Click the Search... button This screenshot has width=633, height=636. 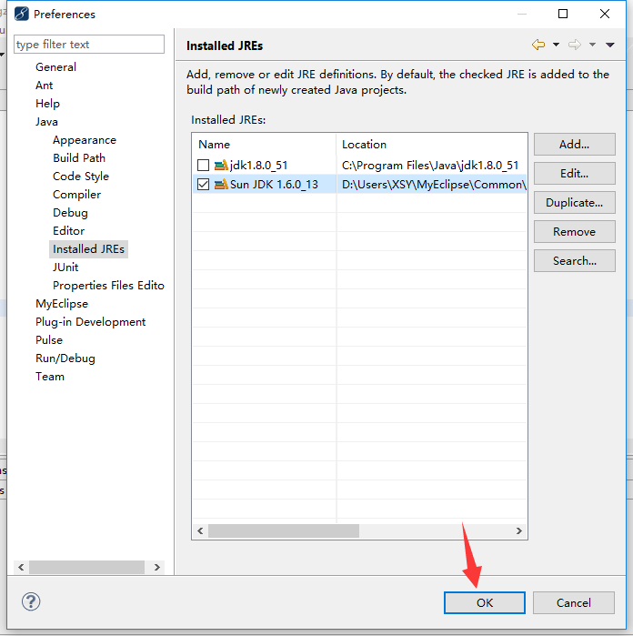[x=574, y=261]
